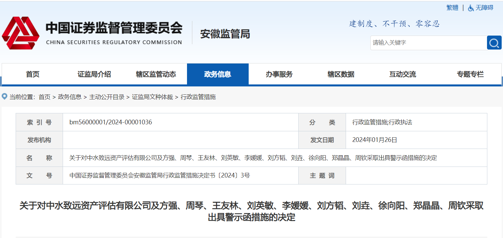Open the 辖区数据 navigation tab
The image size is (503, 238).
[341, 74]
